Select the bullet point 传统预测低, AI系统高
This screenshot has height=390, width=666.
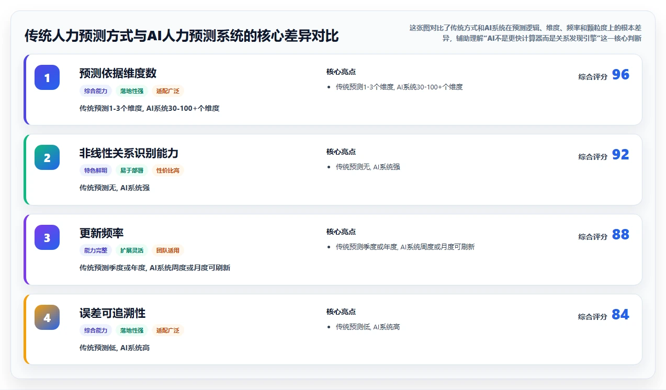point(368,327)
